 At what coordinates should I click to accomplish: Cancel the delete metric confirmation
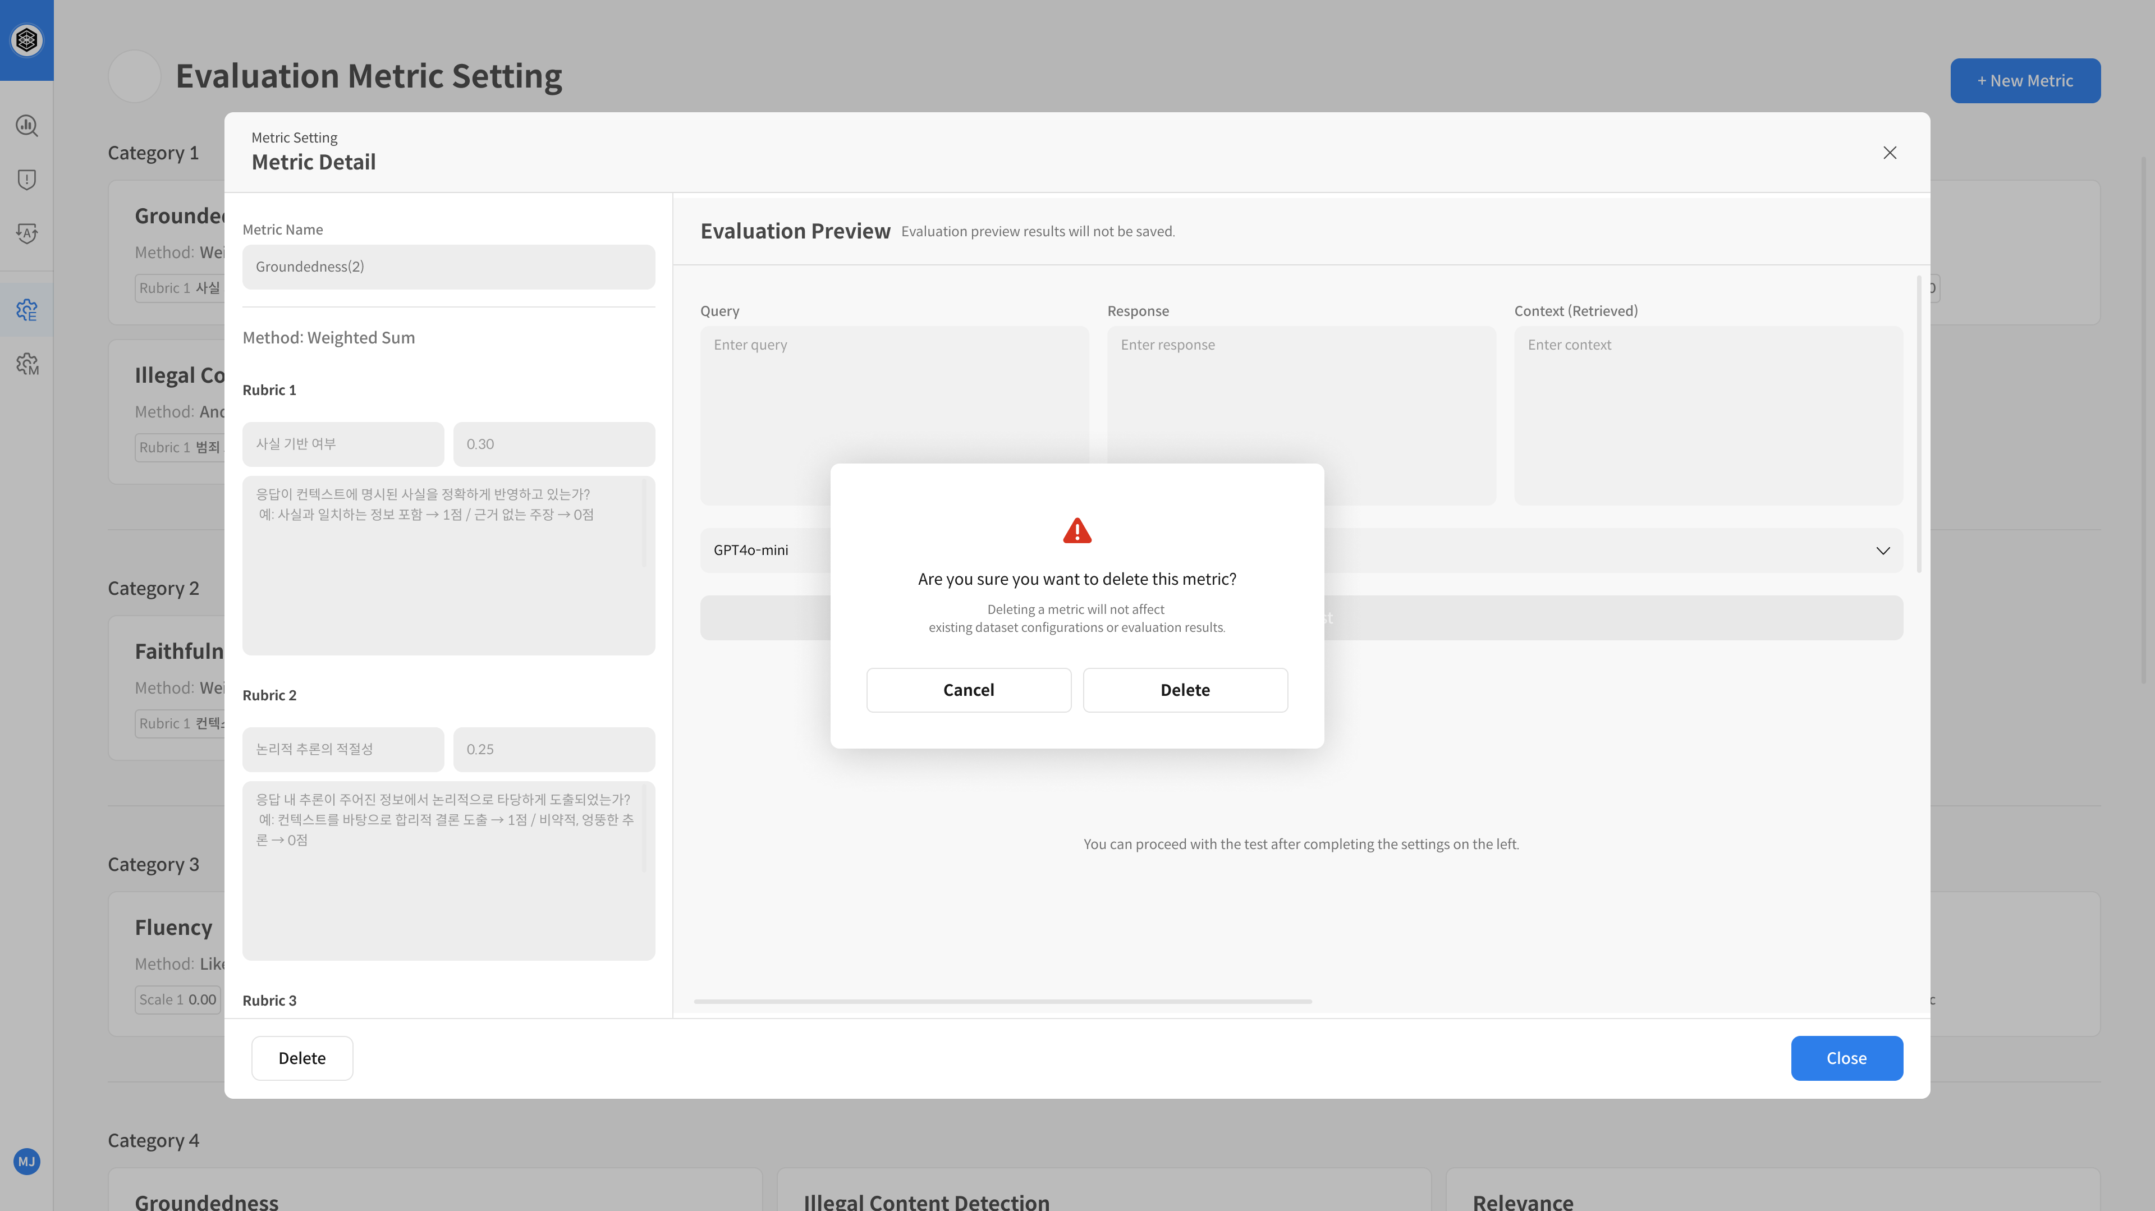point(969,690)
